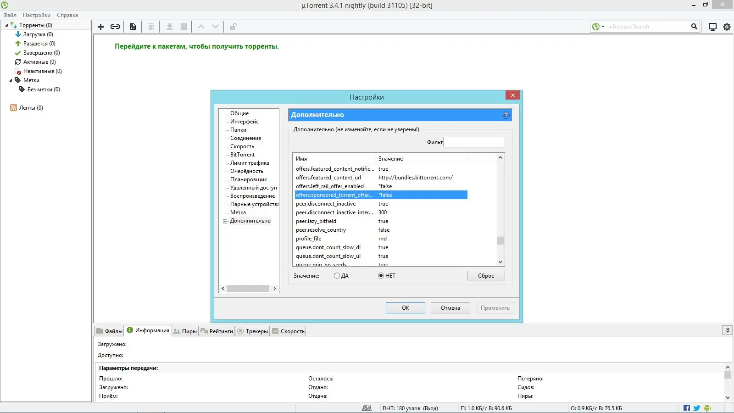Viewport: 734px width, 413px height.
Task: Open the Соединение settings category
Action: (x=245, y=138)
